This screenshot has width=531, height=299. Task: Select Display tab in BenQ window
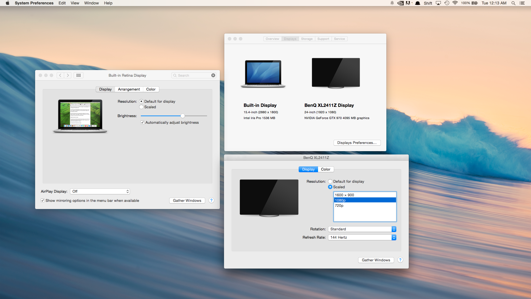pyautogui.click(x=308, y=169)
